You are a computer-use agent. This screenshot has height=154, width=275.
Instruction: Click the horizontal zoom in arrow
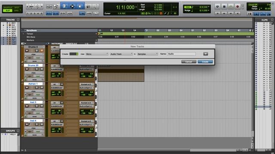pyautogui.click(x=42, y=6)
